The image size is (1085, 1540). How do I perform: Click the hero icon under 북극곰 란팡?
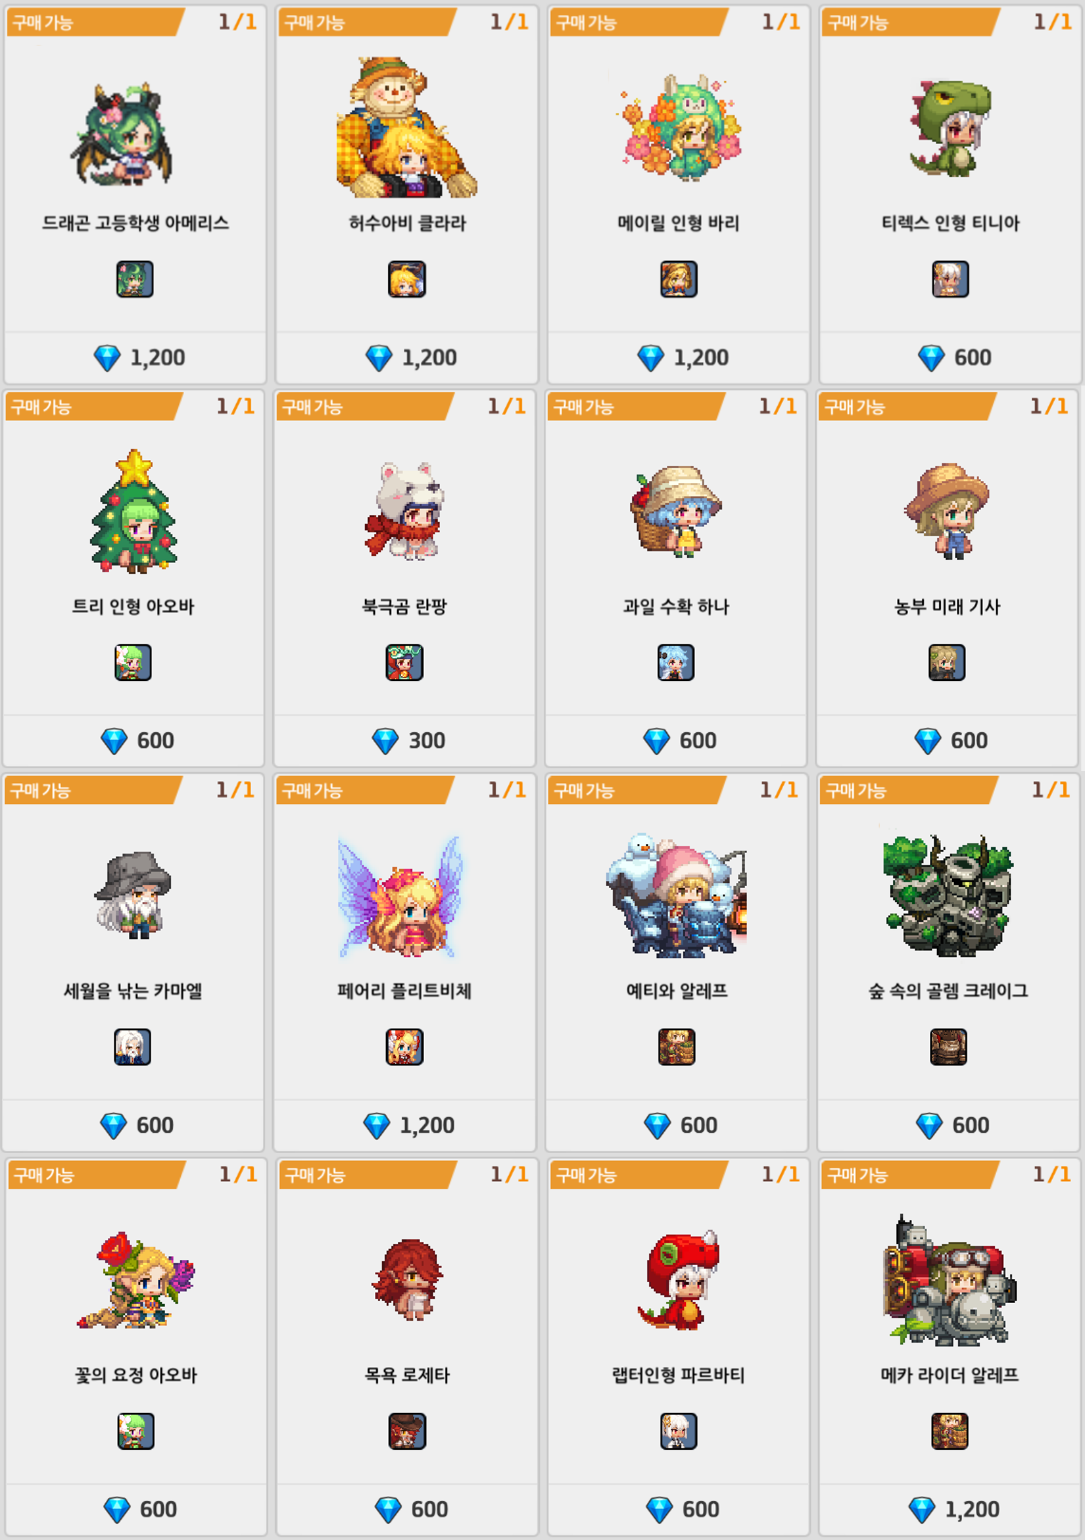point(404,662)
